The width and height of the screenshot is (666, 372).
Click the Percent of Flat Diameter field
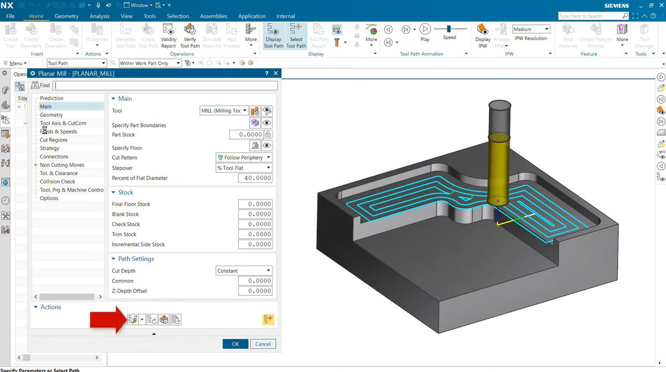pyautogui.click(x=255, y=178)
